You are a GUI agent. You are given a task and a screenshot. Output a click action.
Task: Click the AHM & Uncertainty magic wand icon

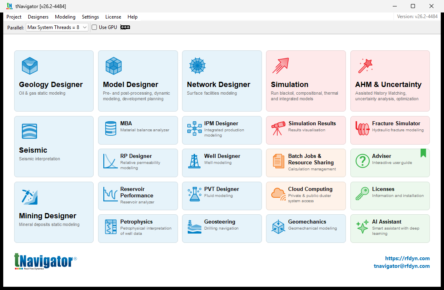(365, 66)
